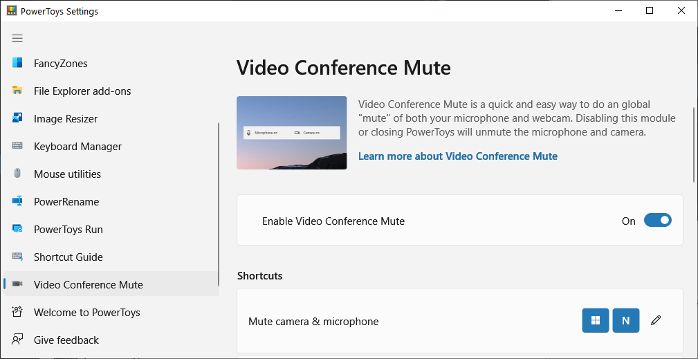Viewport: 698px width, 359px height.
Task: Open Learn more about Video Conference Mute link
Action: [x=457, y=156]
